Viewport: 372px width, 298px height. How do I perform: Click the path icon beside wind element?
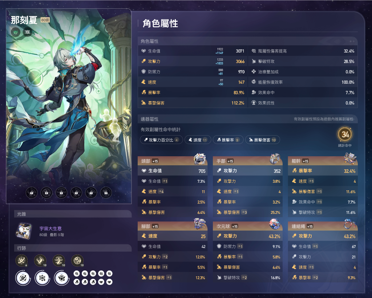coord(28,32)
